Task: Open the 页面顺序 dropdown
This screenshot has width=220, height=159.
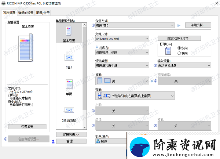Action: pyautogui.click(x=184, y=81)
